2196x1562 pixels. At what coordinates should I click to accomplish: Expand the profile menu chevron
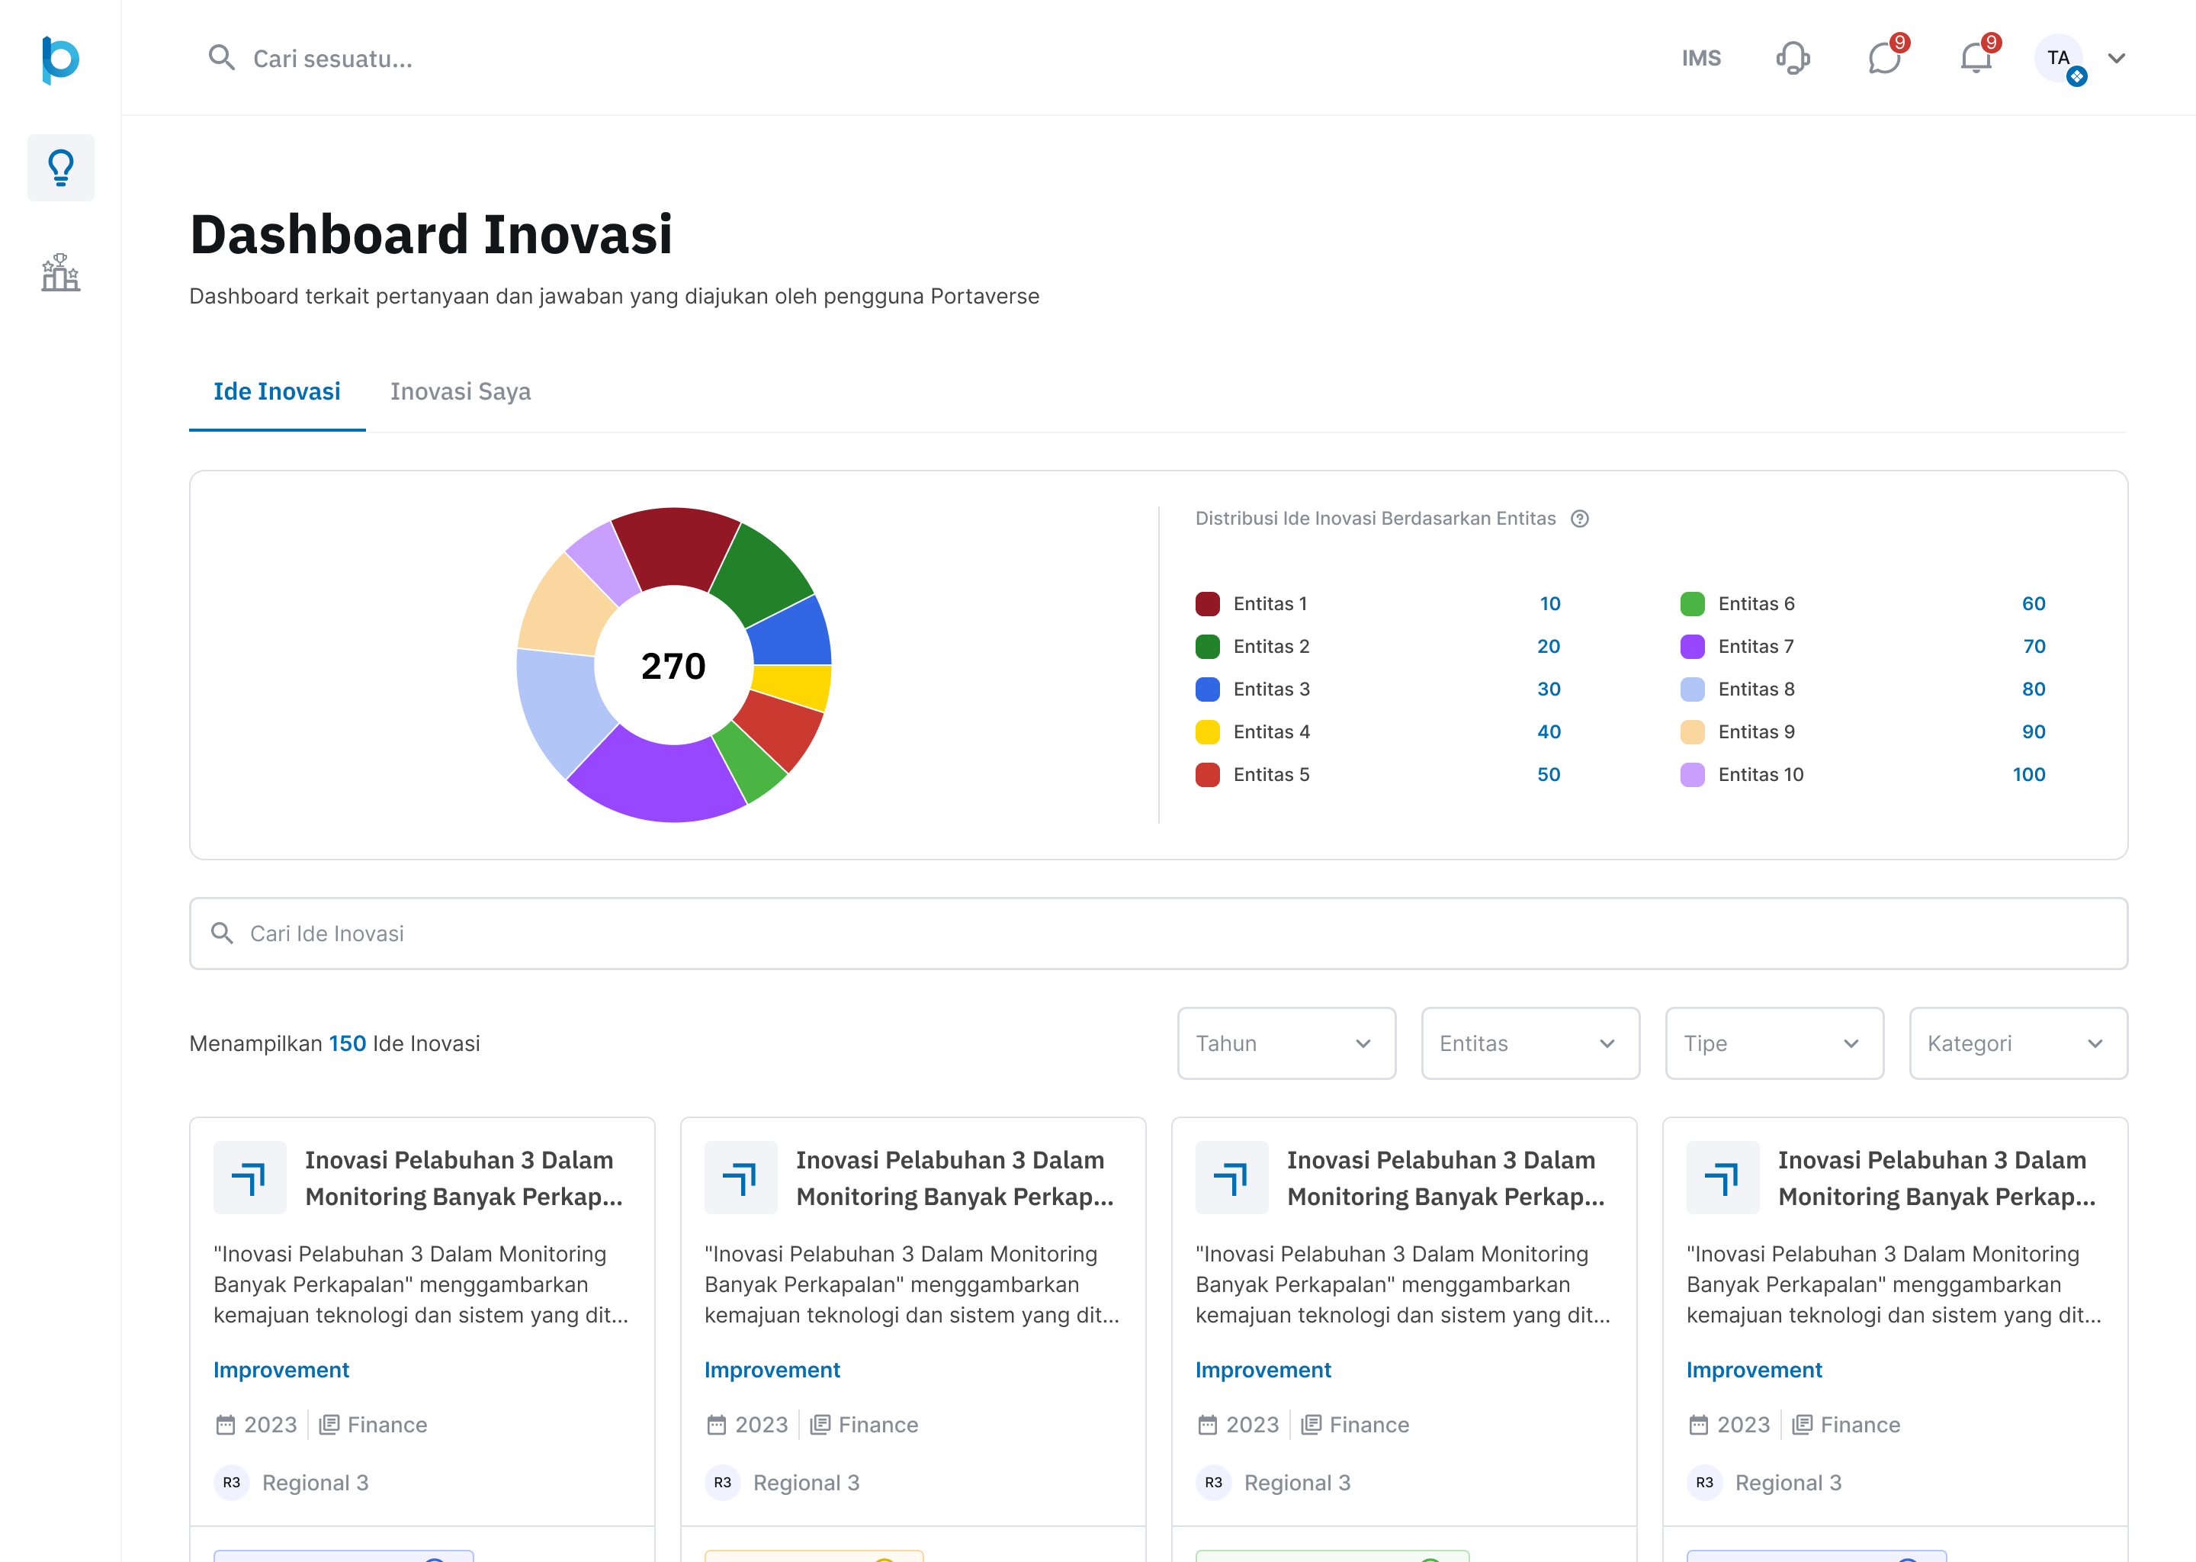[x=2116, y=58]
